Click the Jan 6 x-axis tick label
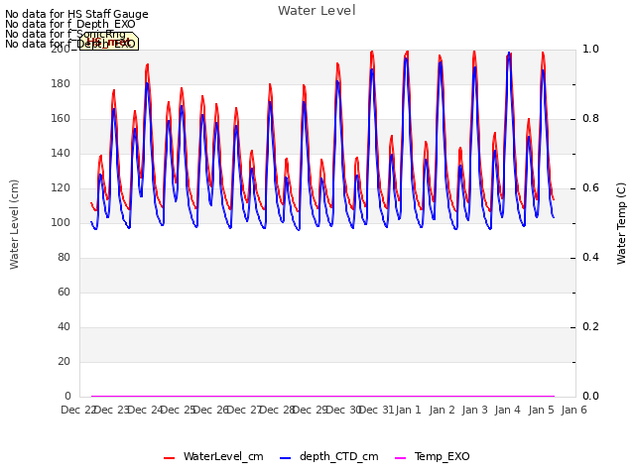The image size is (635, 476). point(573,410)
